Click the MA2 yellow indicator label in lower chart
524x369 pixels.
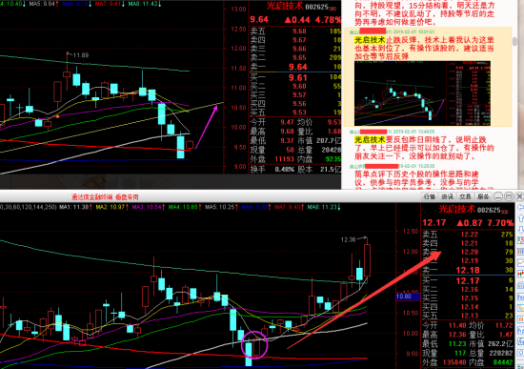(x=110, y=207)
